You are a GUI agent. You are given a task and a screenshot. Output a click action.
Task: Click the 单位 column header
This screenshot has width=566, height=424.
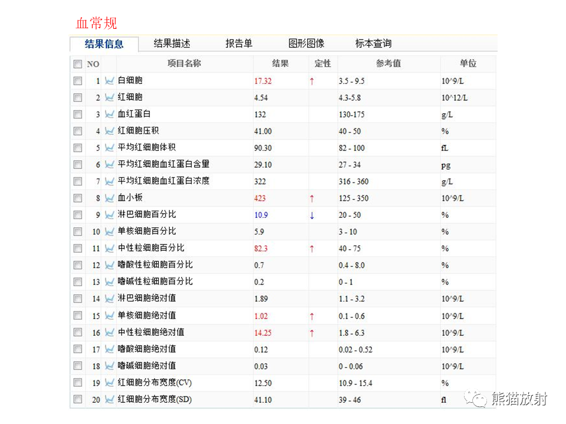(468, 64)
